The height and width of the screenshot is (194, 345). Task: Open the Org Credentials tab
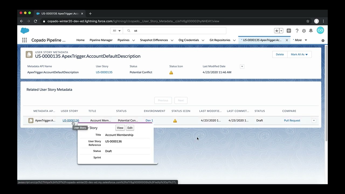(189, 40)
